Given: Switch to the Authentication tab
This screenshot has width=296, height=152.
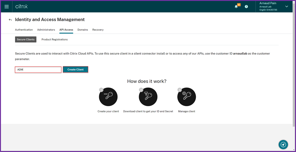Looking at the screenshot, I should [x=24, y=30].
